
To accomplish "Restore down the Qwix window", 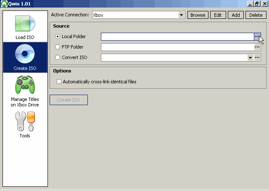I will point(257,4).
